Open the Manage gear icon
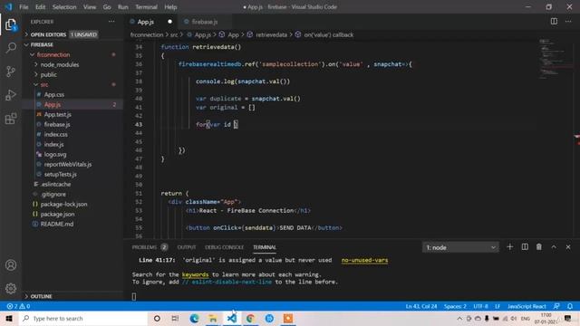The image size is (580, 326). click(11, 288)
